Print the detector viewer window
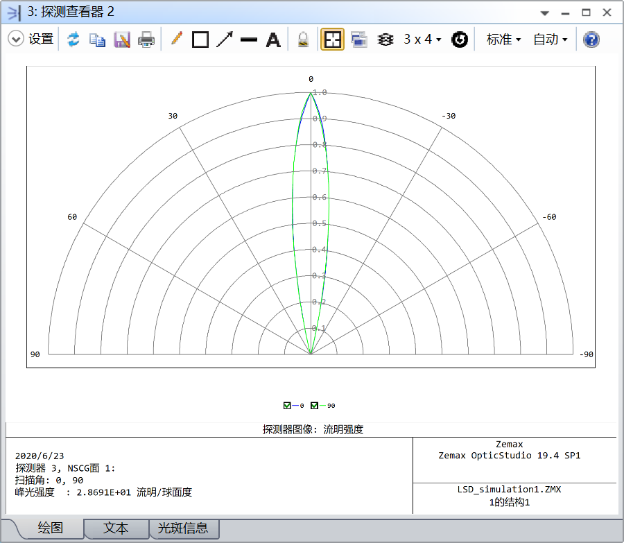This screenshot has width=624, height=543. (146, 40)
